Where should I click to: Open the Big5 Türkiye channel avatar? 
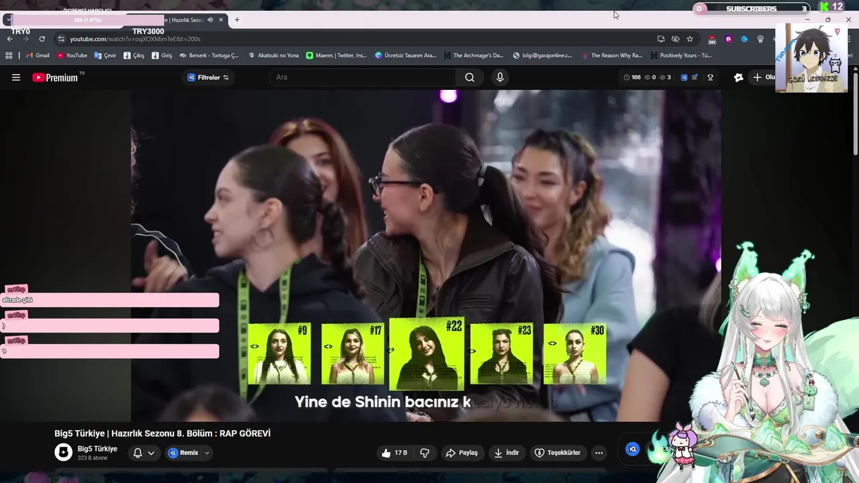click(x=63, y=452)
